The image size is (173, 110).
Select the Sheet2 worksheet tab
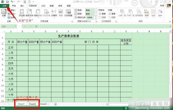32,104
